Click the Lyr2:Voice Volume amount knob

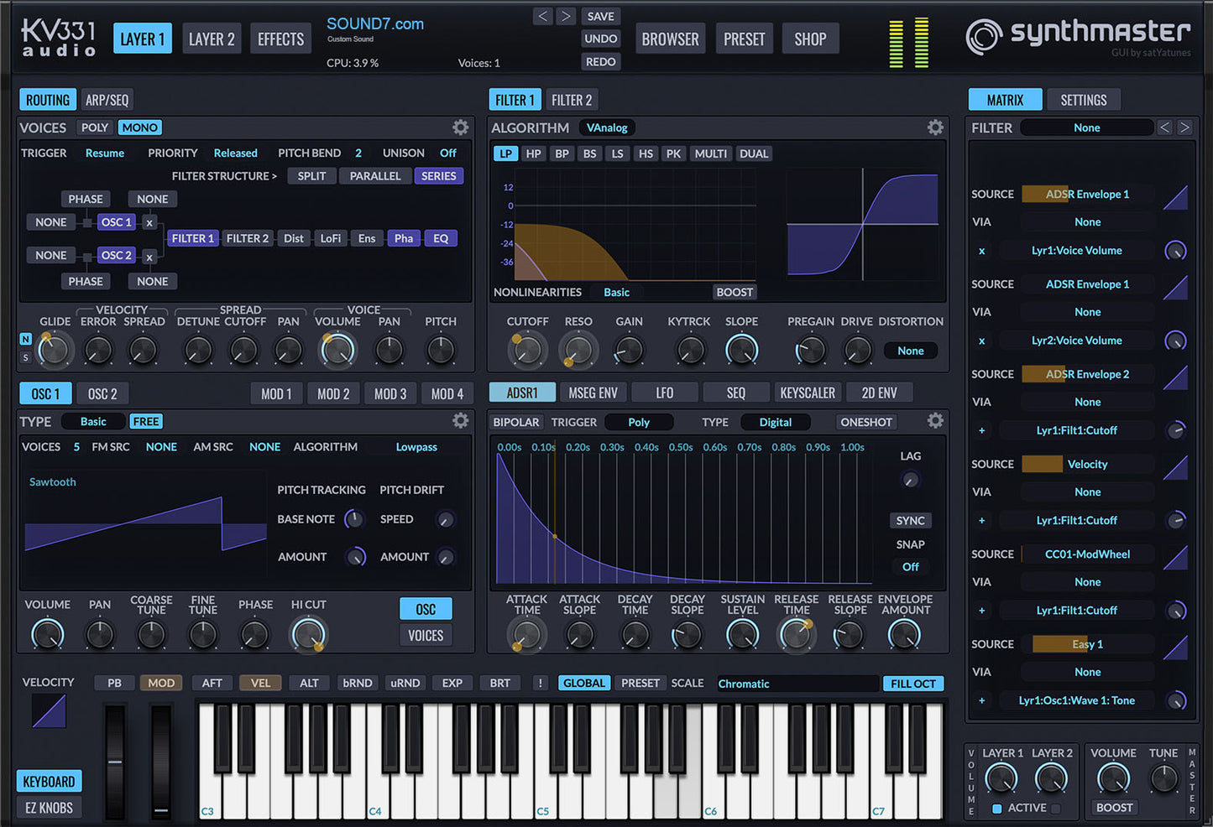(1175, 341)
